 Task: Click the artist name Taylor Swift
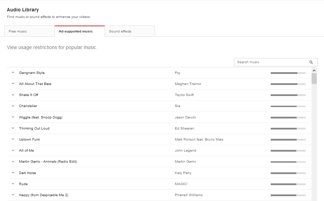click(x=184, y=95)
